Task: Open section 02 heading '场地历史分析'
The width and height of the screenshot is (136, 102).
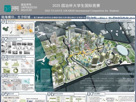Action: [x=12, y=39]
